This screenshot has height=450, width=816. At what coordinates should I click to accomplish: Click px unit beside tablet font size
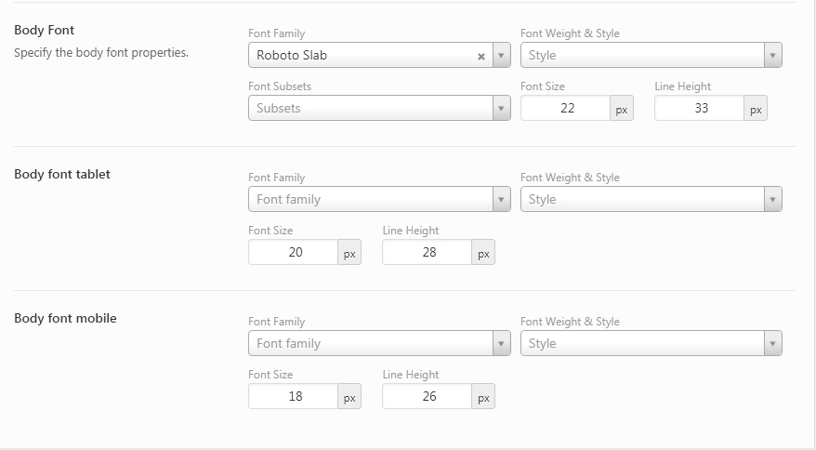(349, 254)
